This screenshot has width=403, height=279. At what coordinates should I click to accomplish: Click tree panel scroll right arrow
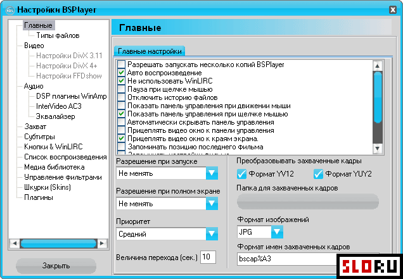click(102, 243)
